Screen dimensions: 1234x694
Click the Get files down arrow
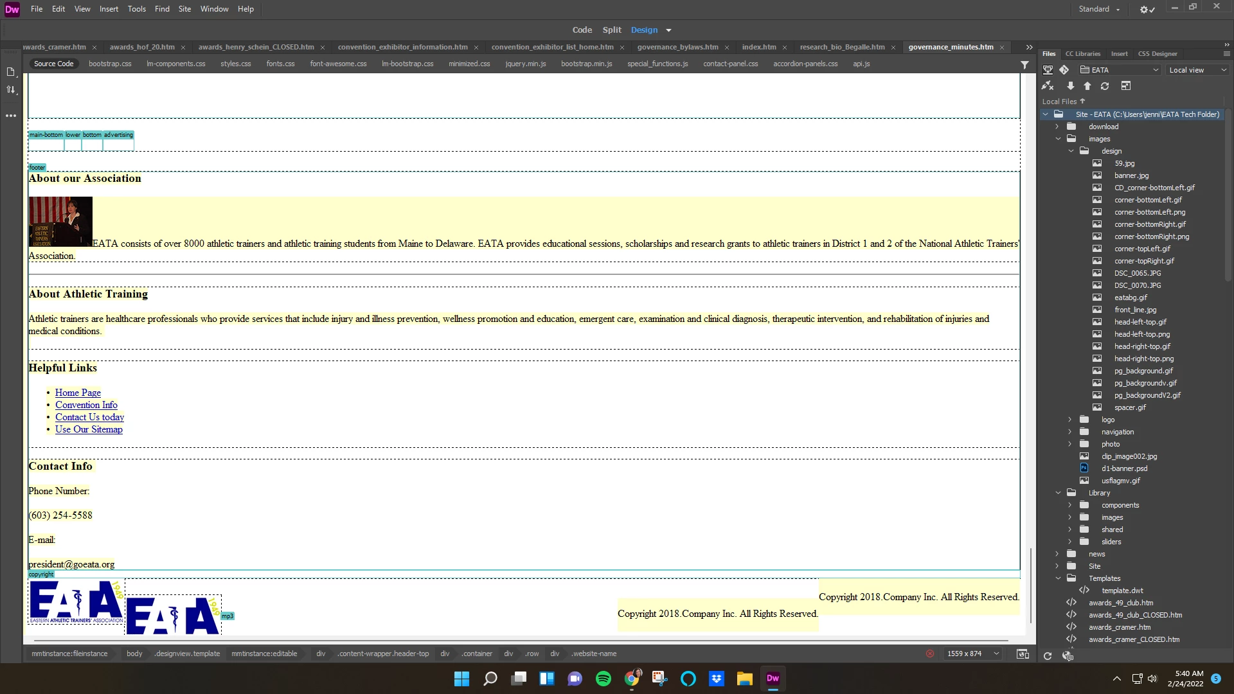pyautogui.click(x=1070, y=86)
